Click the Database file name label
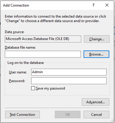This screenshot has width=115, height=123. (20, 47)
